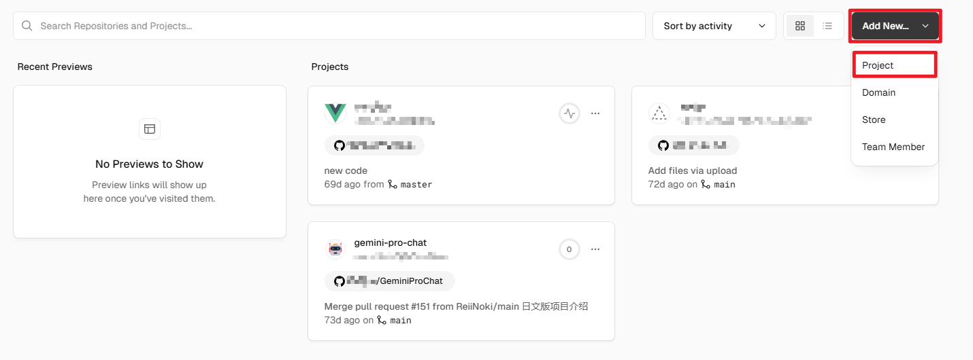
Task: Open the Sort by activity dropdown
Action: pos(714,26)
